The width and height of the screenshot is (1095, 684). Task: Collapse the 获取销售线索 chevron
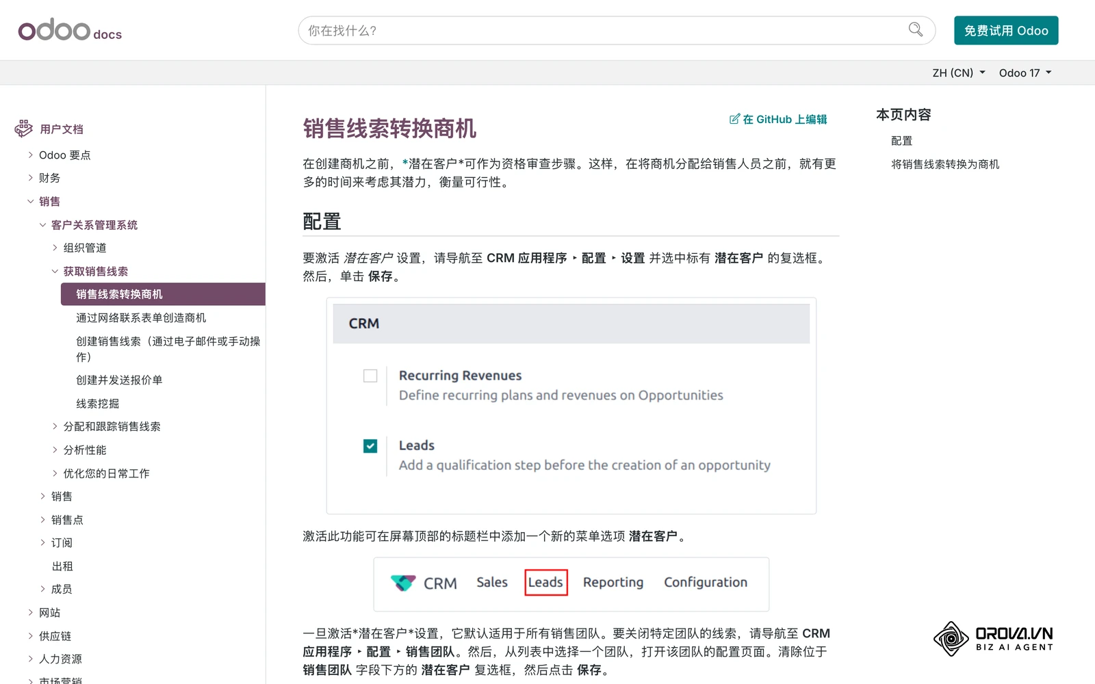coord(55,272)
